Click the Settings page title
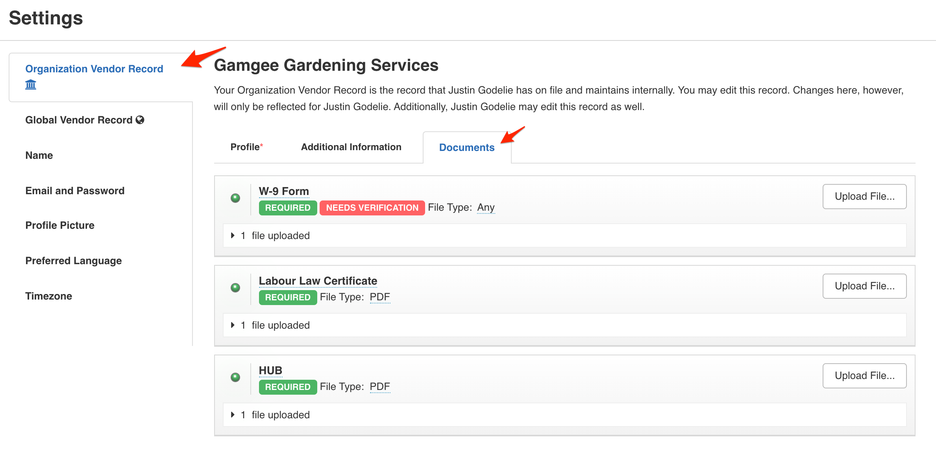The height and width of the screenshot is (456, 936). [46, 18]
